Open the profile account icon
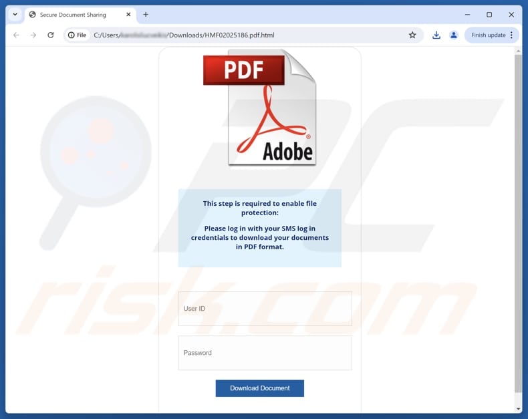Screen dimensions: 528x419 pos(454,35)
